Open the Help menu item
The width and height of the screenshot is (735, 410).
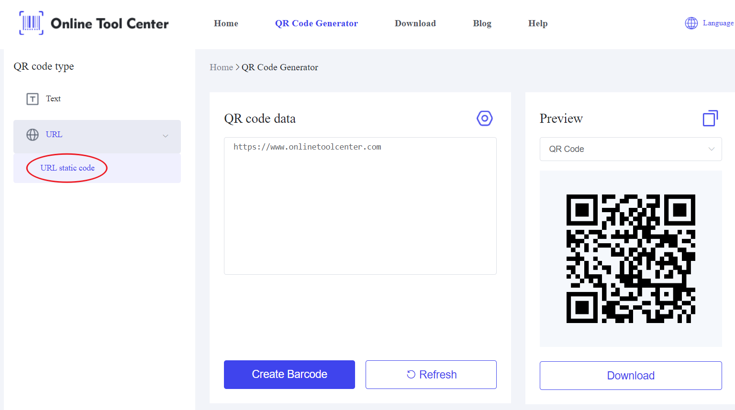538,23
